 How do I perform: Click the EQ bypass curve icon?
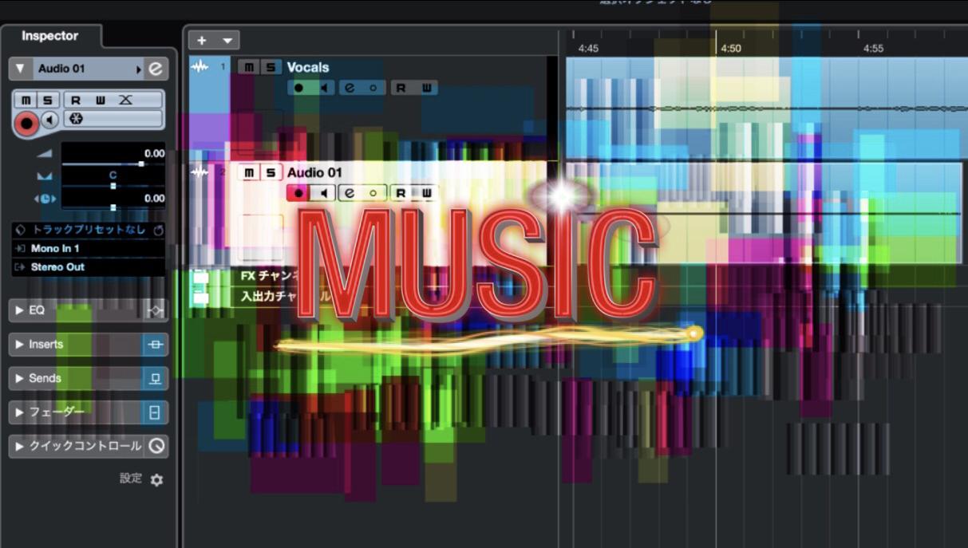[156, 310]
